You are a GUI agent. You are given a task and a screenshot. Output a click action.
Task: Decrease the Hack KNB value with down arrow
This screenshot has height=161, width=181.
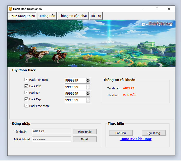coord(88,88)
